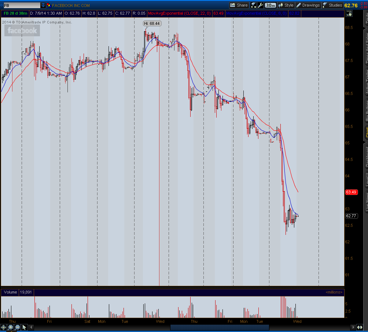Click the 62.77 last price tag

[351, 216]
